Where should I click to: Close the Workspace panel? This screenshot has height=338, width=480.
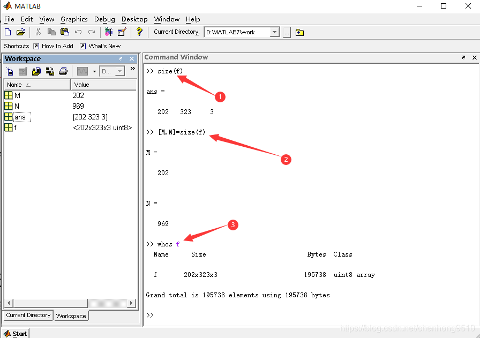[132, 58]
